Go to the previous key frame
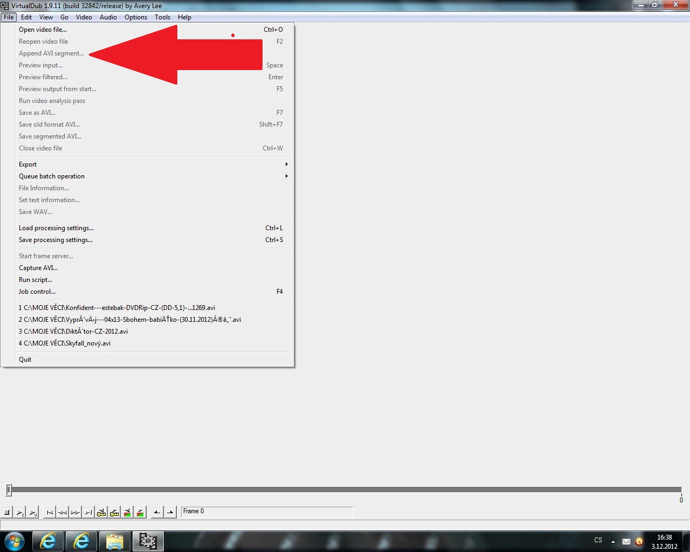690x552 pixels. click(101, 512)
